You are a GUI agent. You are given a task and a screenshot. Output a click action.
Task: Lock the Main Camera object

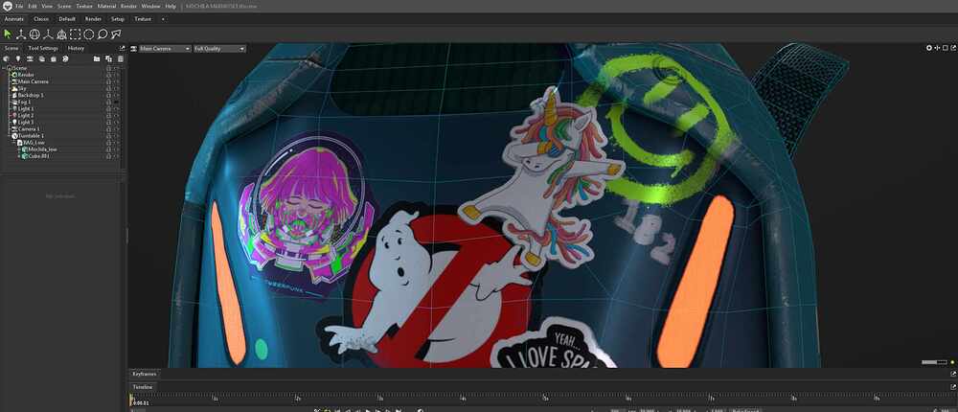click(109, 81)
